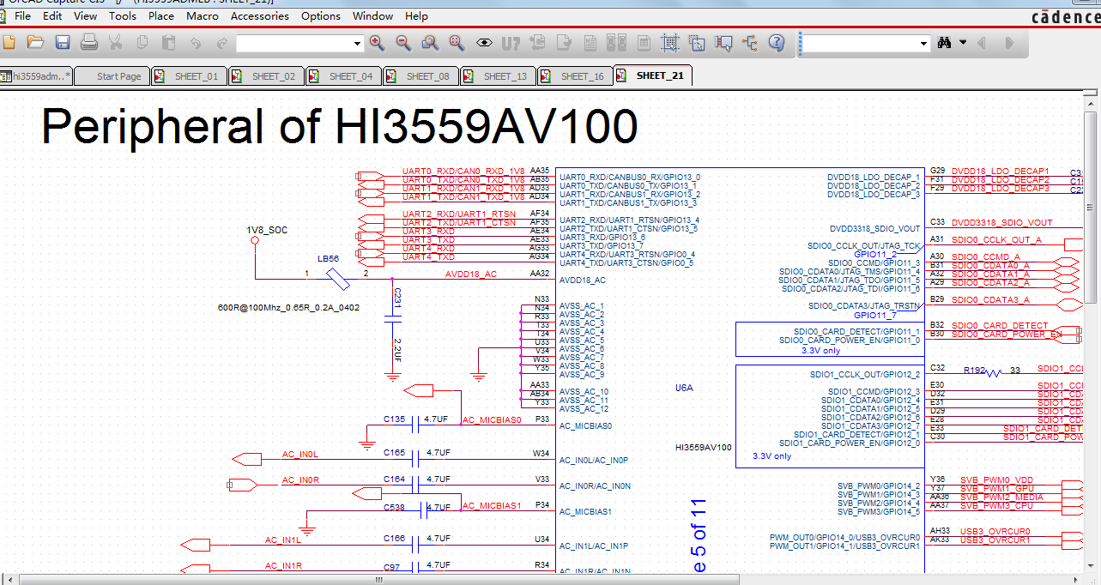The height and width of the screenshot is (585, 1101).
Task: Click the drag connected object icon
Action: coord(723,42)
